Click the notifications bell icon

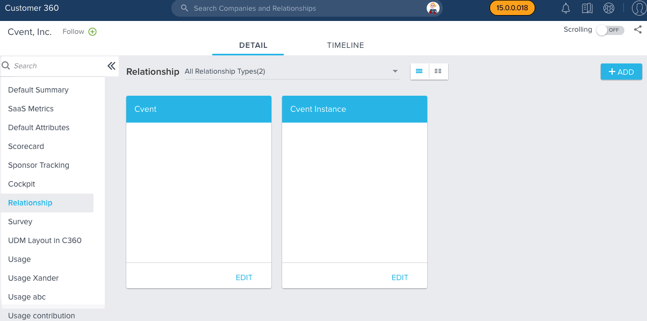566,8
